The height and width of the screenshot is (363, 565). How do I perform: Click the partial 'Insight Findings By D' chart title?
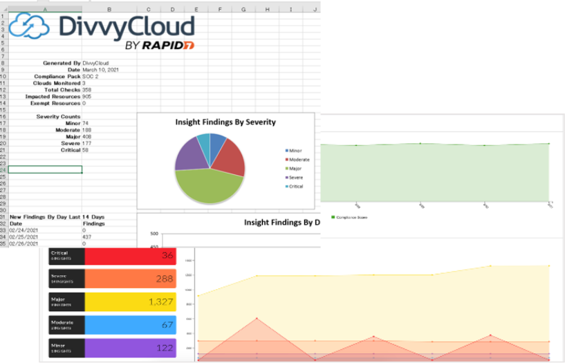coord(281,222)
